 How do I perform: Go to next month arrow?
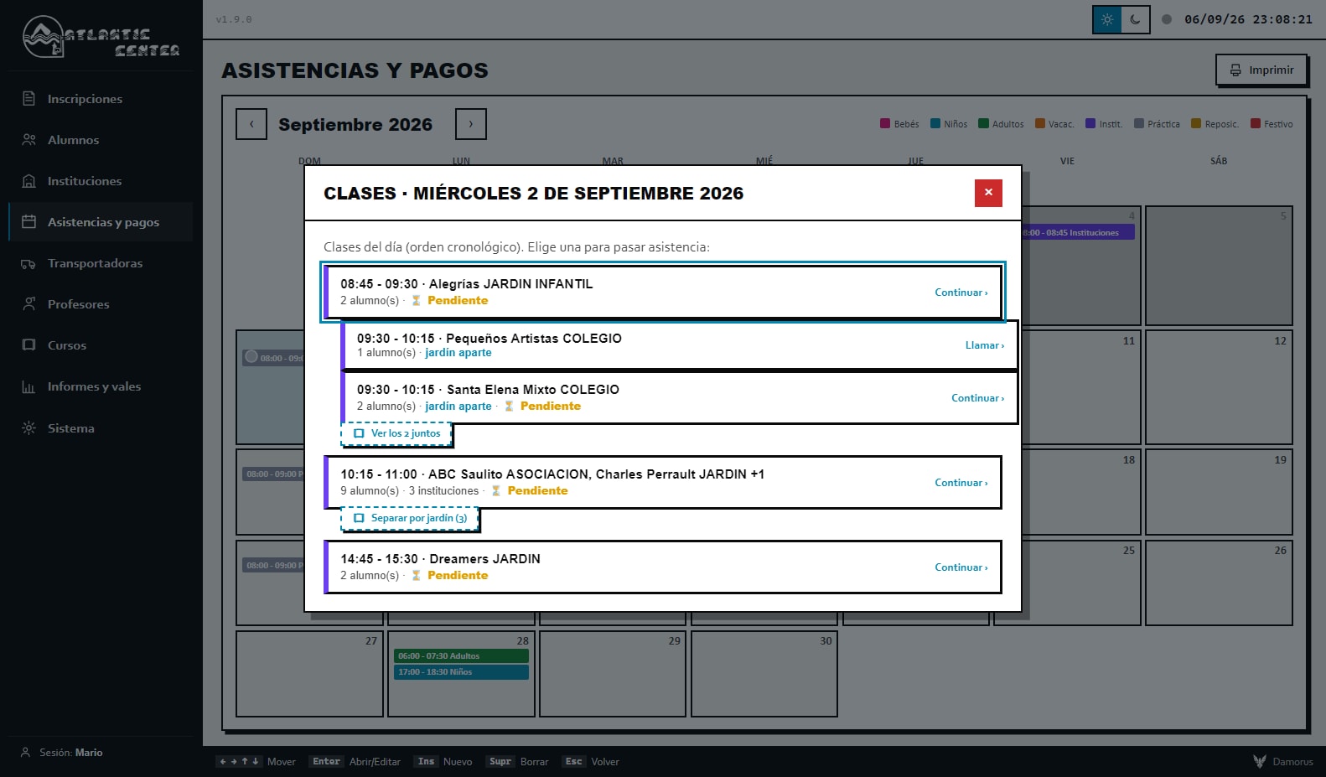[470, 124]
